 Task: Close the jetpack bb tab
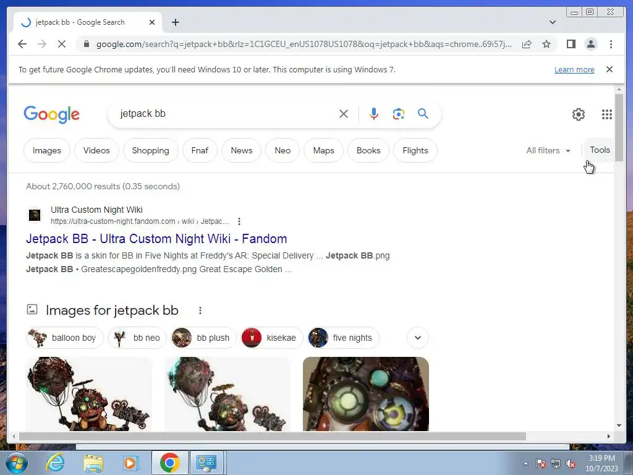pyautogui.click(x=152, y=22)
